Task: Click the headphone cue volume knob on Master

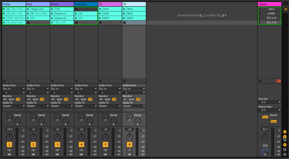Action: click(265, 152)
